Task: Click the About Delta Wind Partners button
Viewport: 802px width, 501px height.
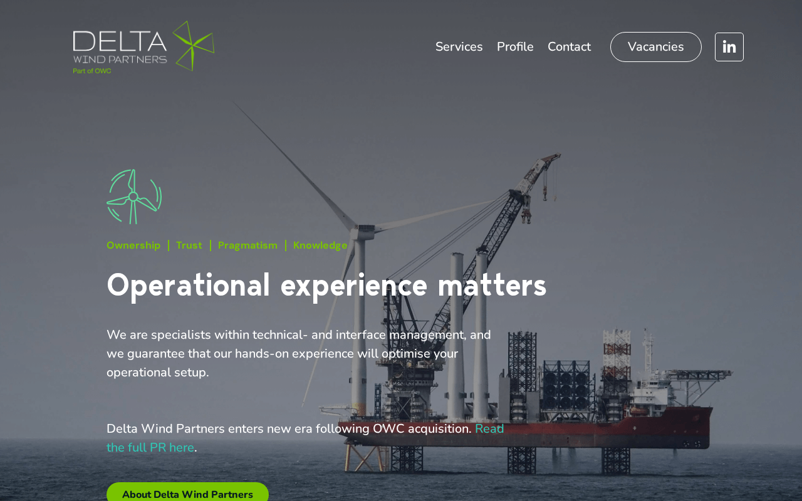Action: (187, 492)
